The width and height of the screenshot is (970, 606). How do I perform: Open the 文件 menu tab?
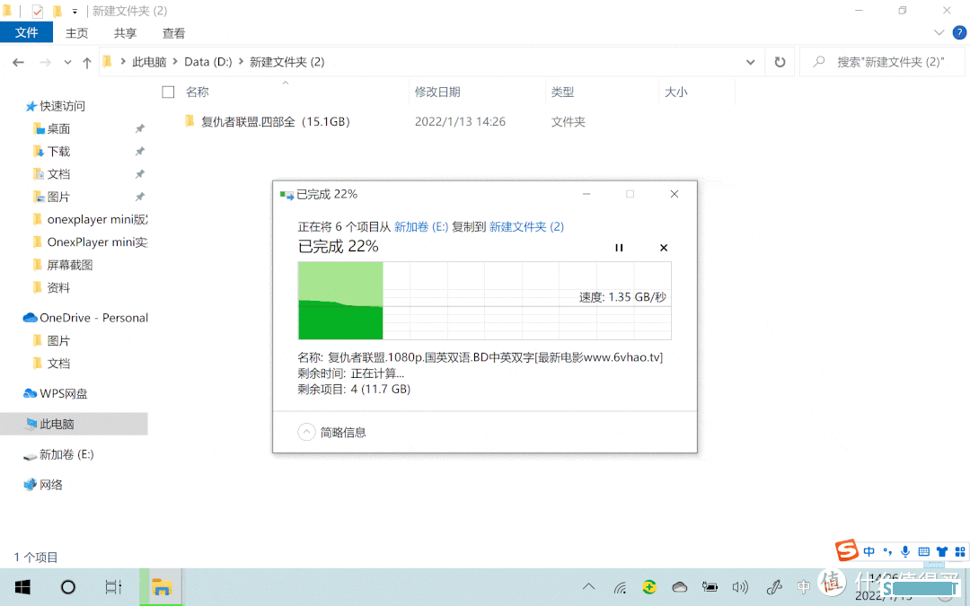point(27,33)
